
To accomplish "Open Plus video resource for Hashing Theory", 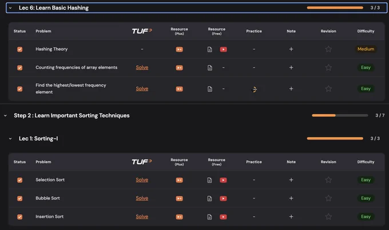I will coord(180,49).
